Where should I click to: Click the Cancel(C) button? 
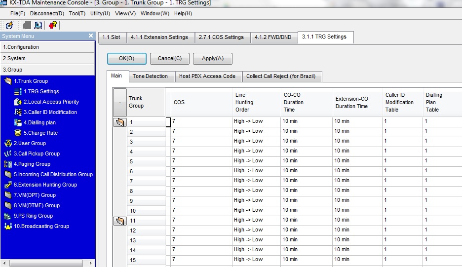170,59
